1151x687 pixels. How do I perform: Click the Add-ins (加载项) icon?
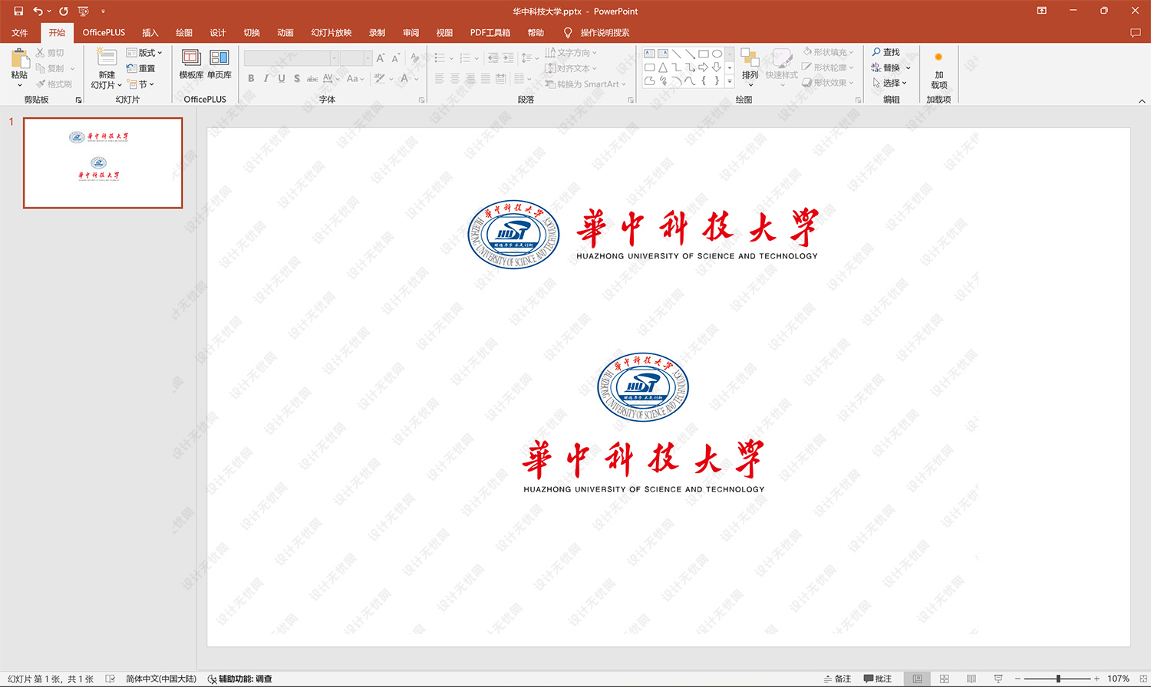click(938, 58)
